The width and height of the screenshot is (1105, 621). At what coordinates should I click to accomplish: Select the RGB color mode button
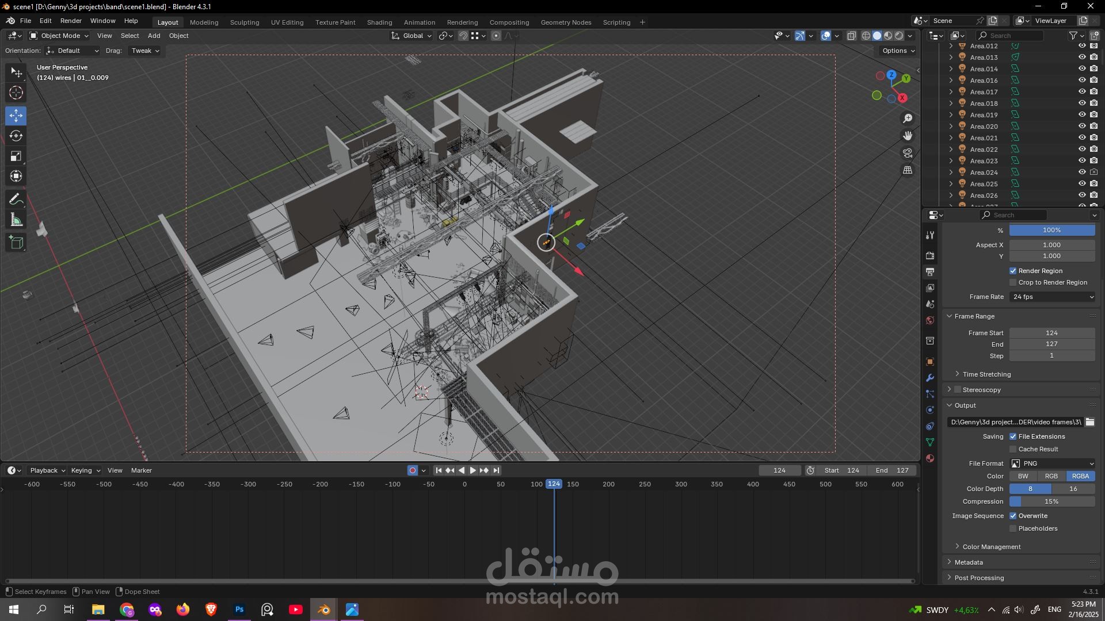tap(1051, 476)
